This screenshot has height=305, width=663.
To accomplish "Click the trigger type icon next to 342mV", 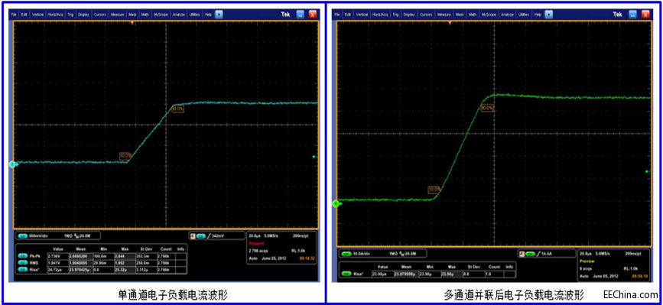I will tap(210, 235).
